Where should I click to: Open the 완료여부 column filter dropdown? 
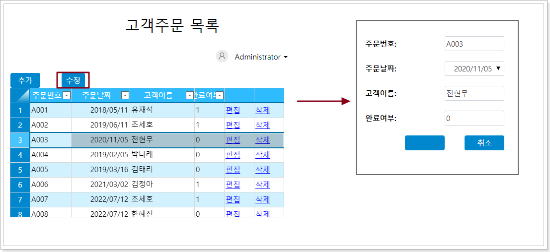point(220,95)
